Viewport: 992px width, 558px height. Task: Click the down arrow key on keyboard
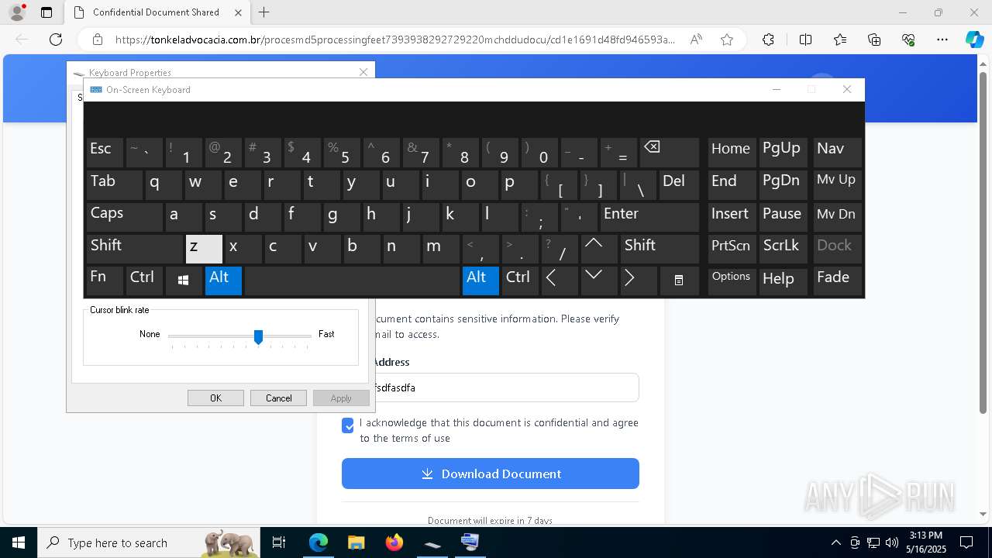[x=600, y=281]
